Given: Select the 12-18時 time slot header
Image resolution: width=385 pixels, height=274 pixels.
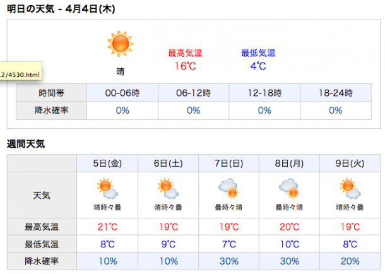Looking at the screenshot, I should pos(264,93).
